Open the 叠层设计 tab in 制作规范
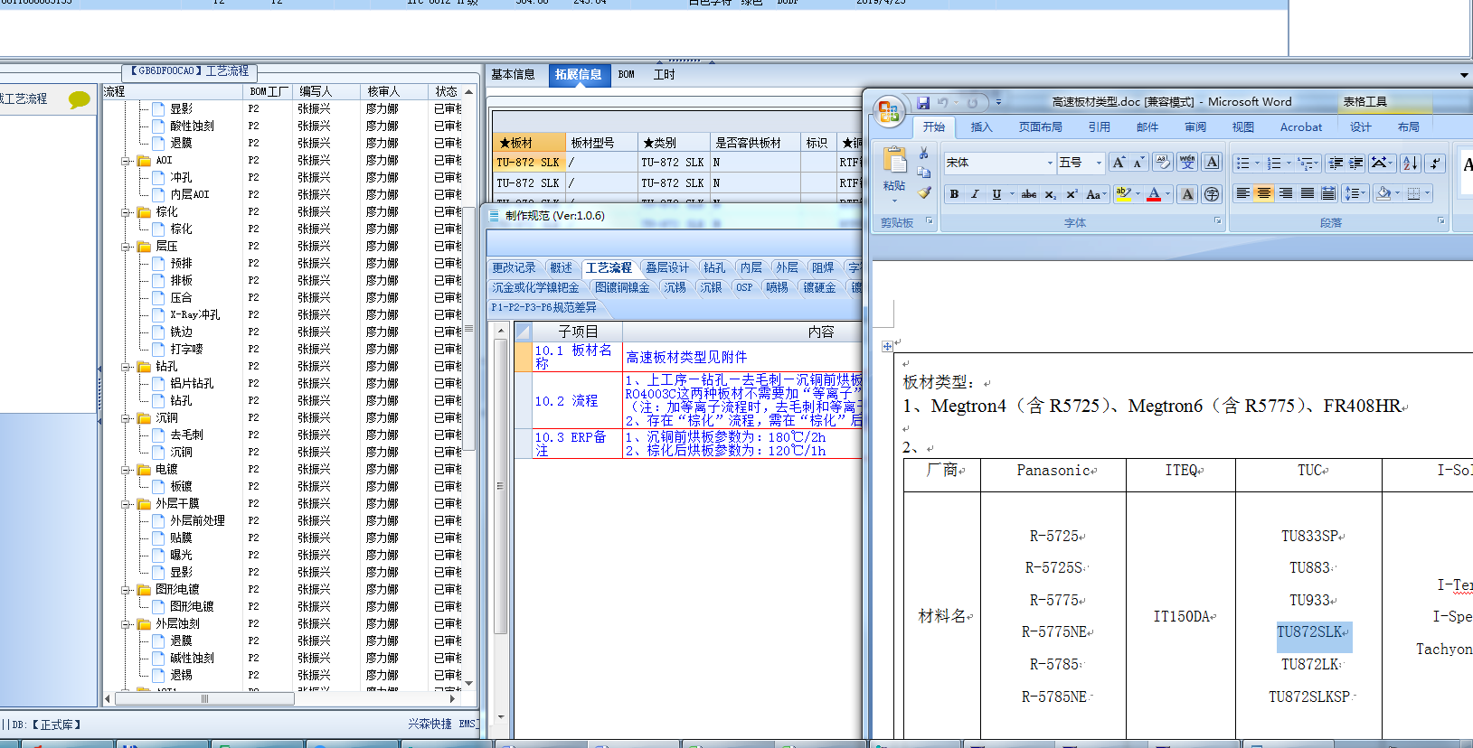 [x=667, y=267]
